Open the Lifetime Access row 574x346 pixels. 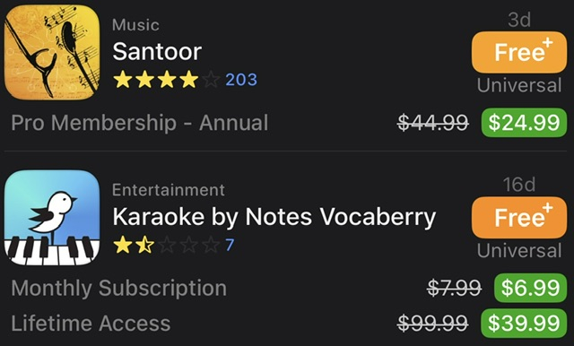click(287, 324)
